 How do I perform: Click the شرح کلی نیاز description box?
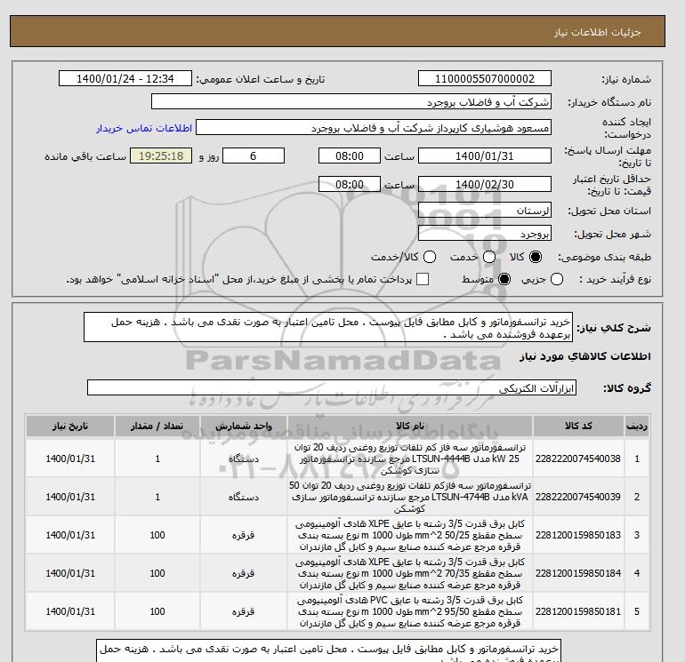coord(328,327)
